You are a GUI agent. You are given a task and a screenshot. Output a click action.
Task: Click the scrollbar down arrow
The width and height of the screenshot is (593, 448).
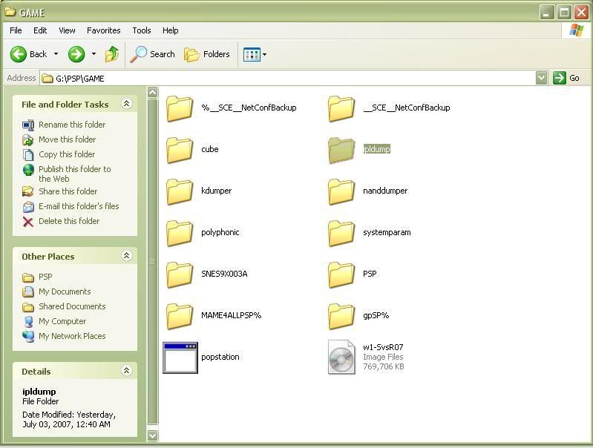click(x=152, y=435)
